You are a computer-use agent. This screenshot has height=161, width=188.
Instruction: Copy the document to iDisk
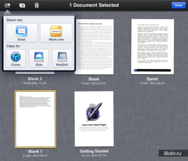[39, 59]
